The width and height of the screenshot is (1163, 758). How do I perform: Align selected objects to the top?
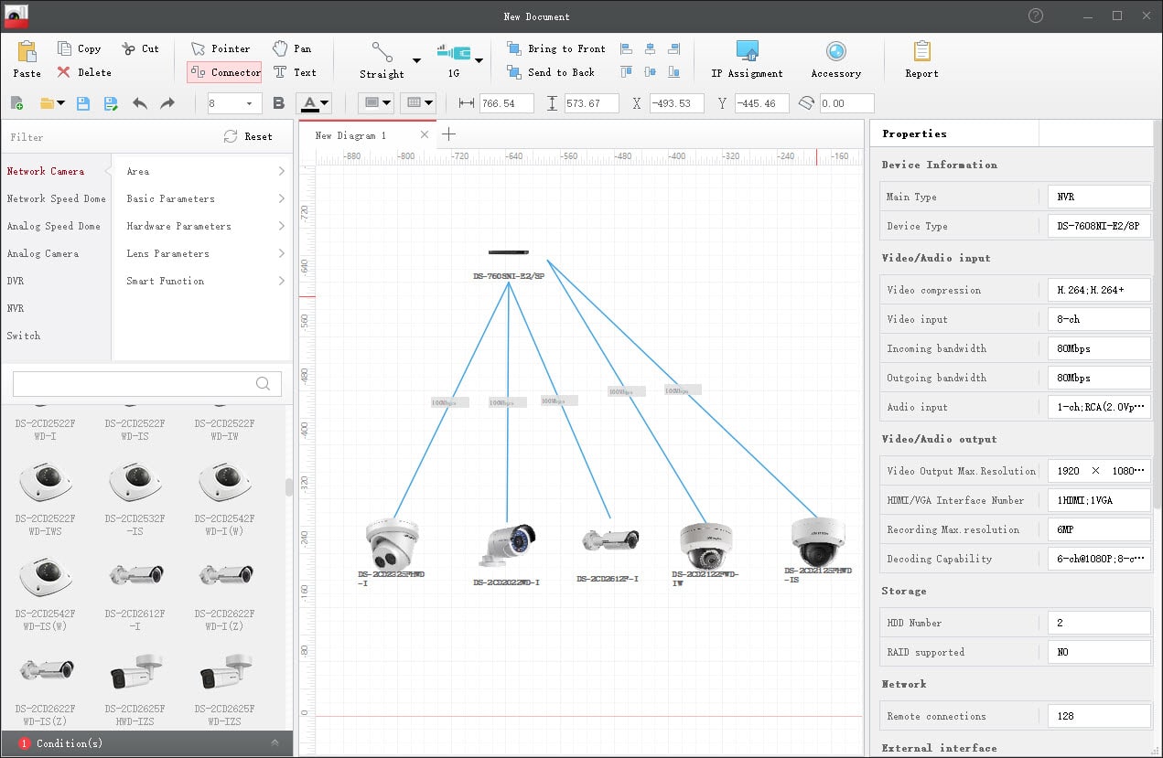click(627, 71)
